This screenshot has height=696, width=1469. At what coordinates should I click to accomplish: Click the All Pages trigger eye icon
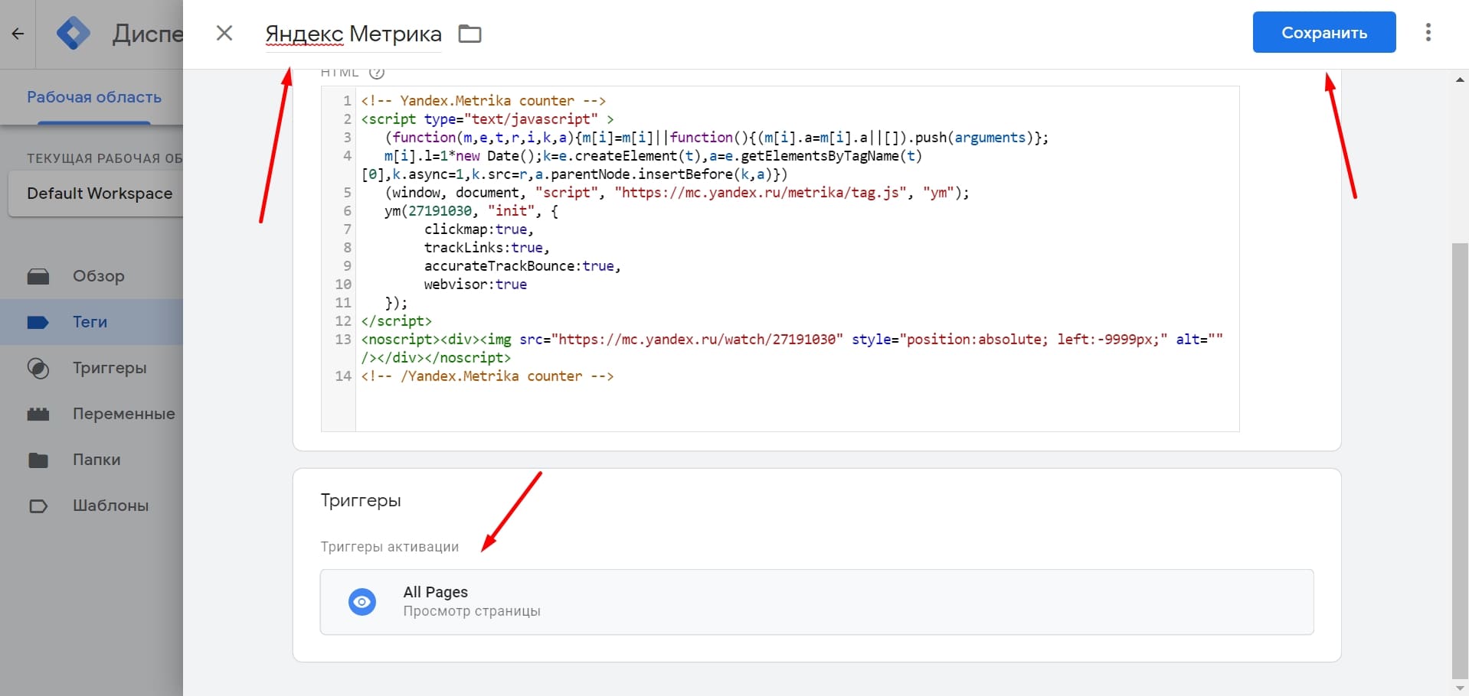point(362,602)
